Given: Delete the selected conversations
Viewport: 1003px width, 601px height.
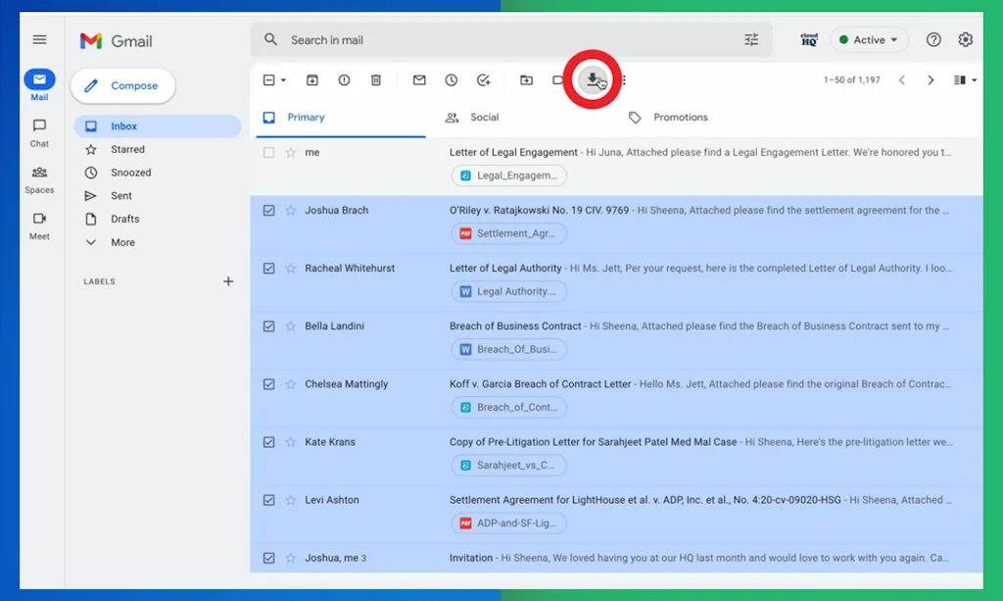Looking at the screenshot, I should (376, 79).
